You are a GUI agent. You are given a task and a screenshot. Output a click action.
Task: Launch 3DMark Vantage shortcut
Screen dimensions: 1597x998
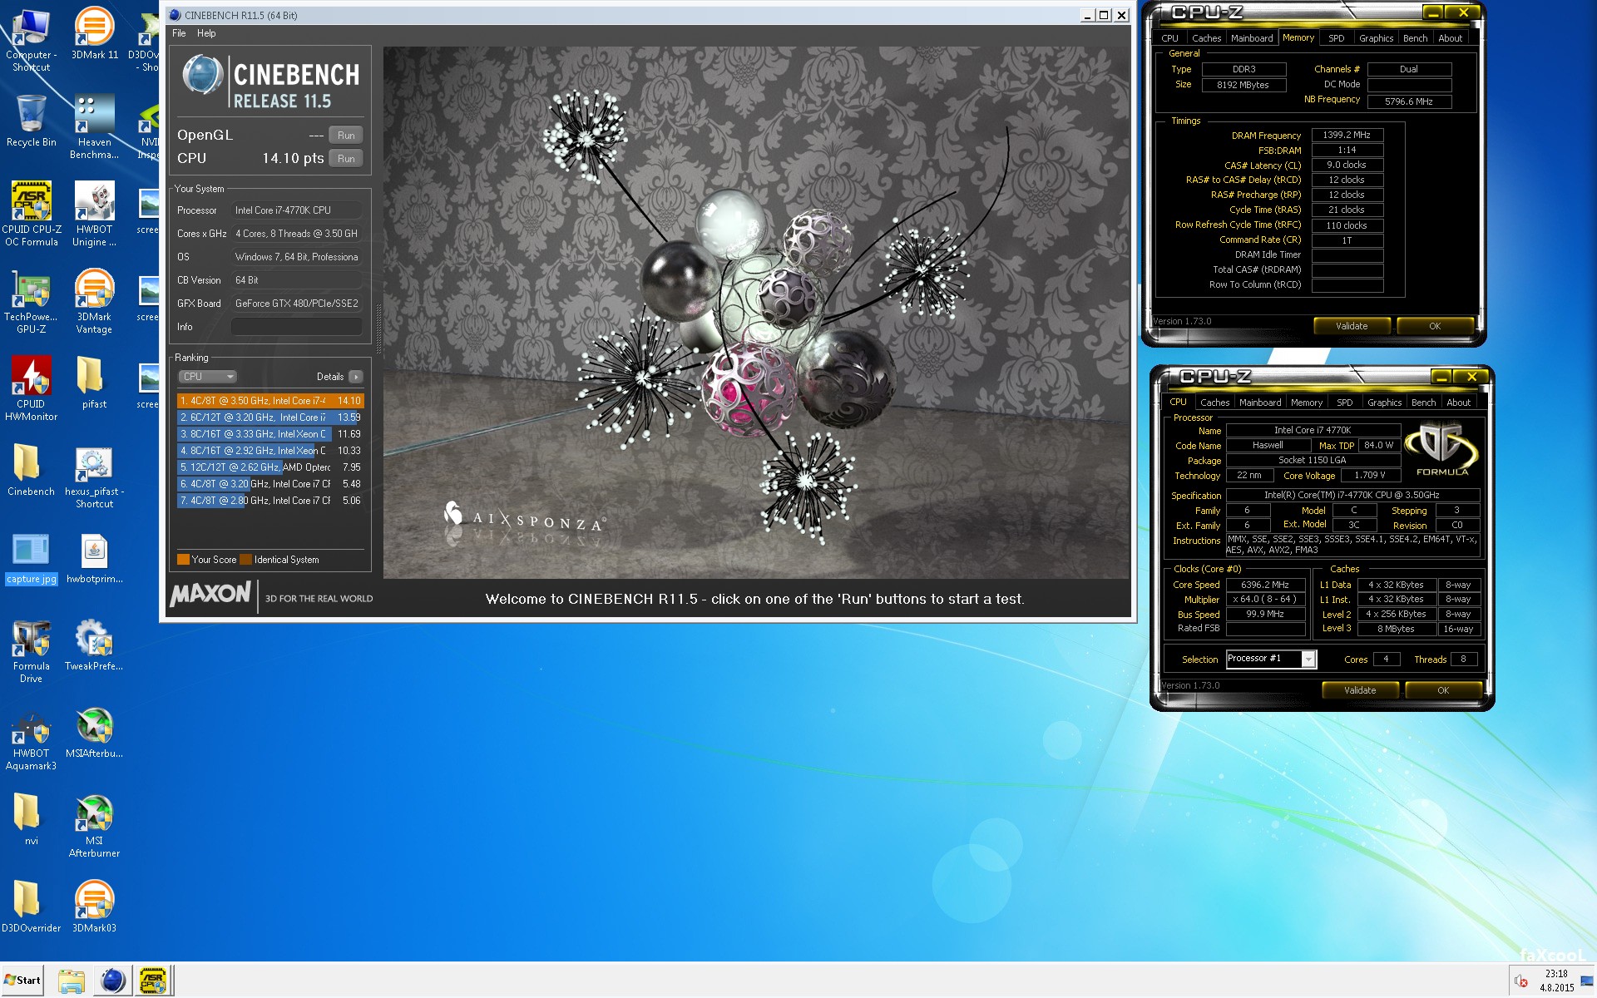pos(94,301)
